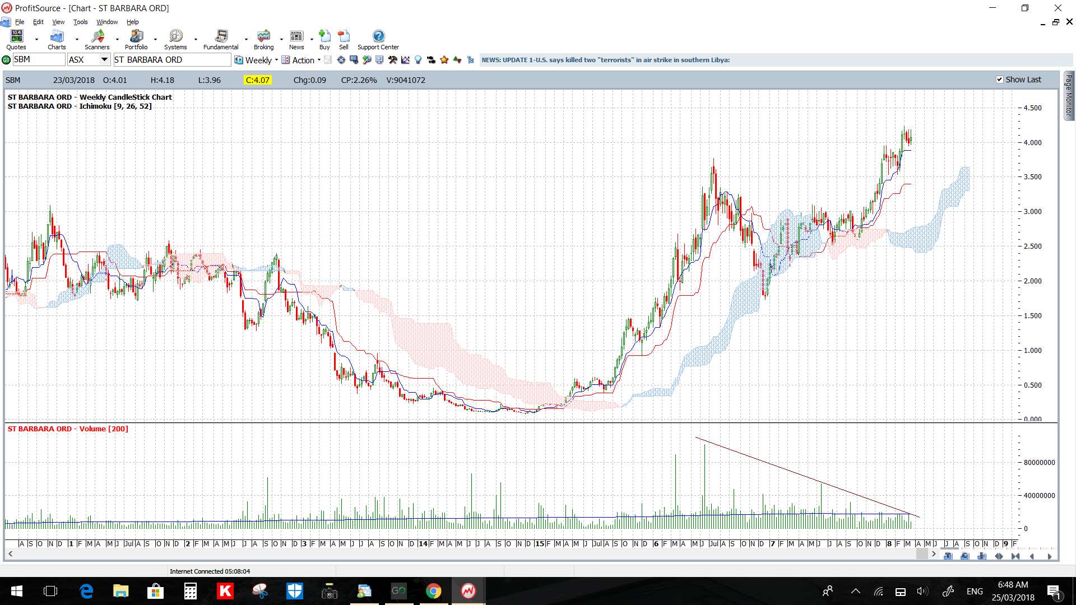The image size is (1076, 605).
Task: Expand the Fundamental dropdown arrow
Action: point(246,40)
